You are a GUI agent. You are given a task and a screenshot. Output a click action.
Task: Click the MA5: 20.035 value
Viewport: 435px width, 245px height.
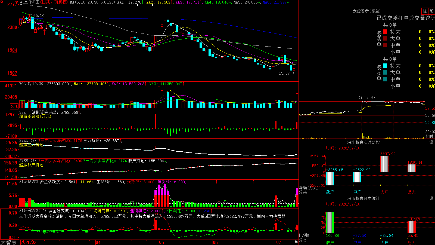point(247,2)
